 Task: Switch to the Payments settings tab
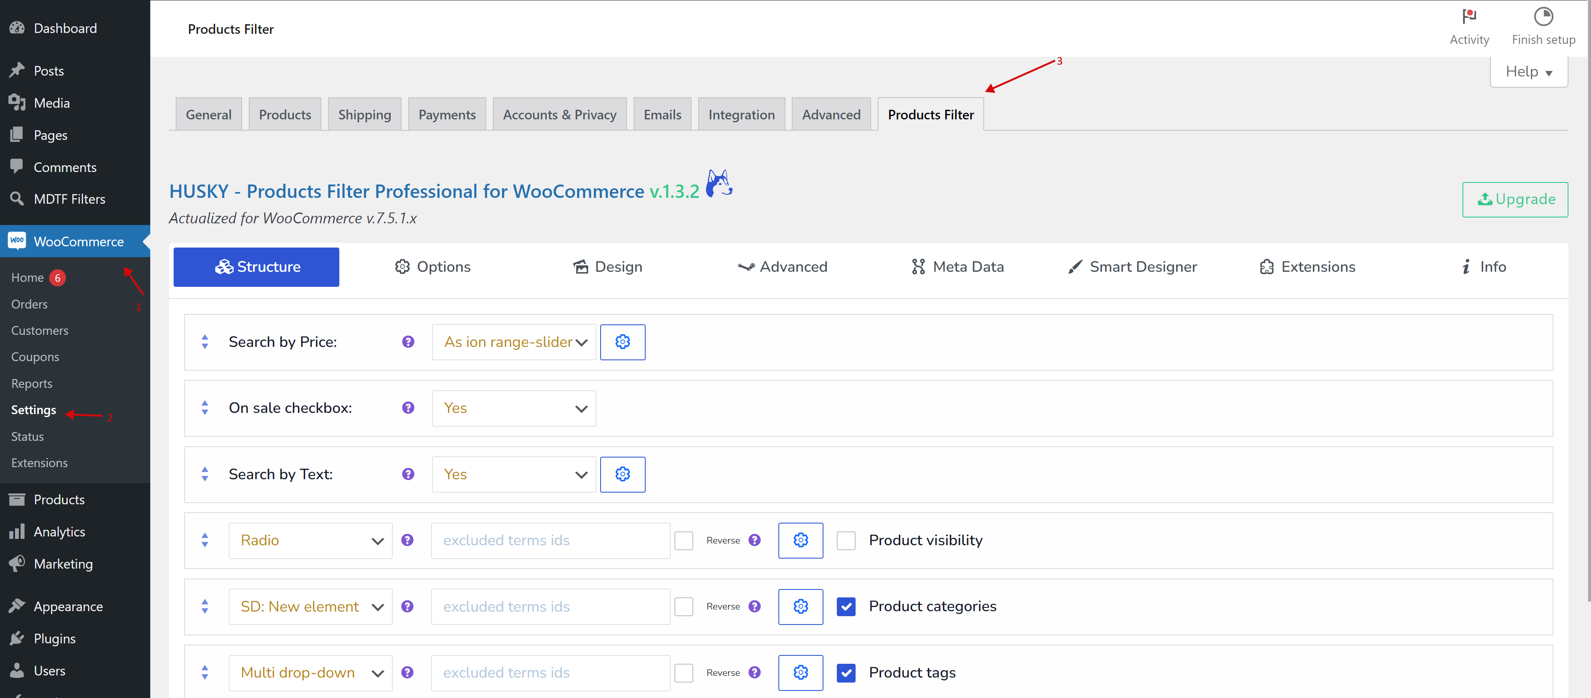pos(447,114)
